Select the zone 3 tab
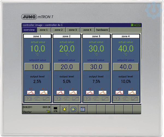The image size is (164, 137). (x=73, y=30)
